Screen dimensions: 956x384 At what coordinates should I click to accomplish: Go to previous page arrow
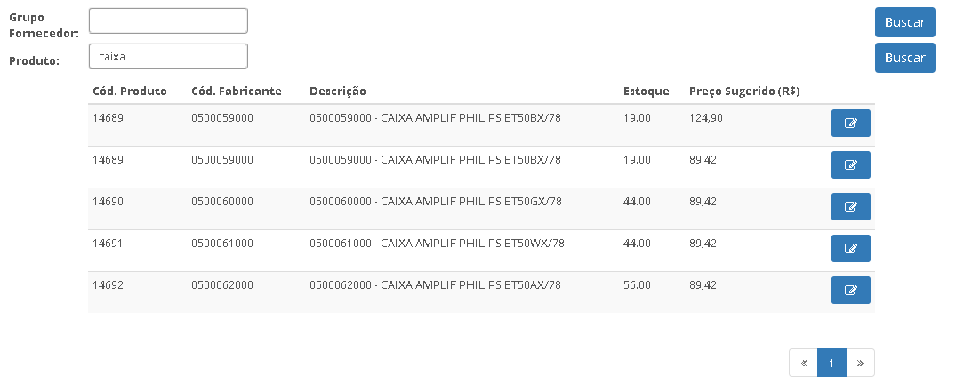[x=804, y=364]
